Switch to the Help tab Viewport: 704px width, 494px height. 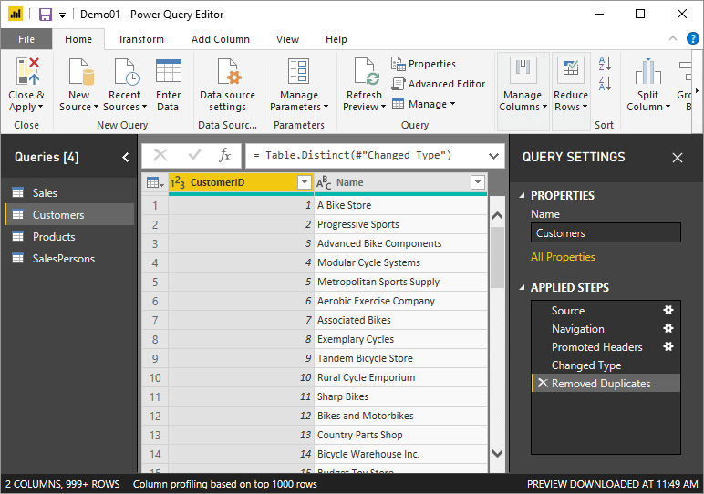[x=336, y=39]
